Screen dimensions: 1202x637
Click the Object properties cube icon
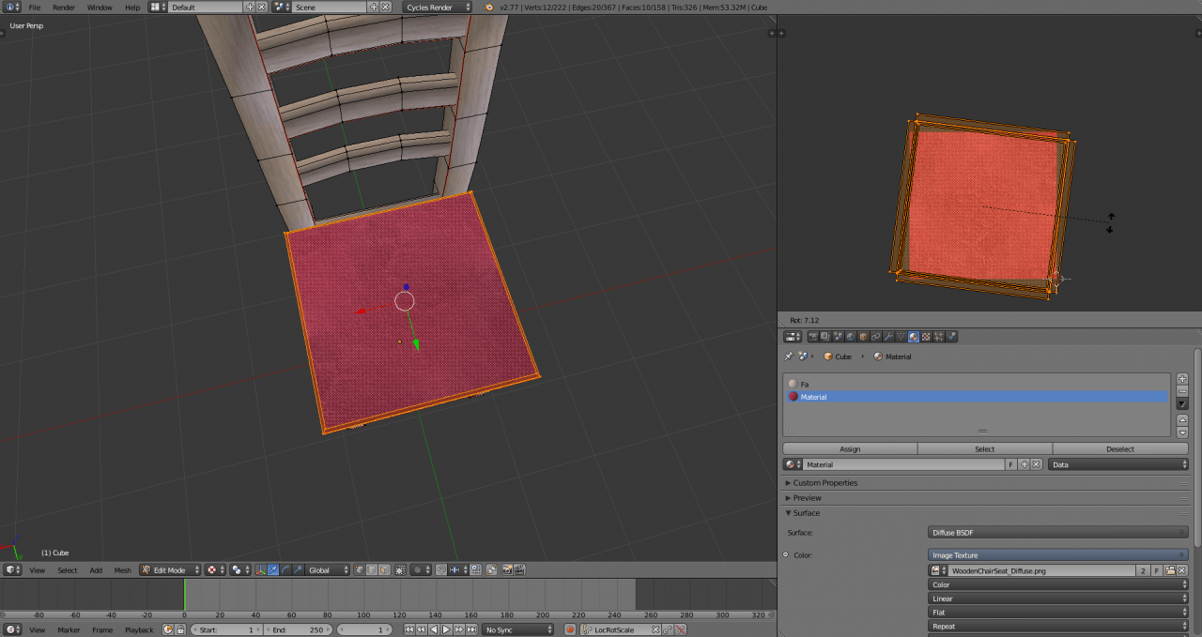coord(863,337)
